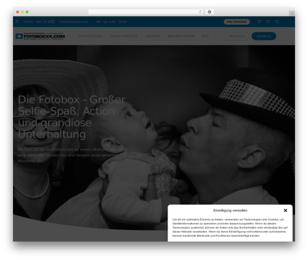Click the FEATURES outlined button
Image resolution: width=308 pixels, height=260 pixels.
(x=237, y=36)
